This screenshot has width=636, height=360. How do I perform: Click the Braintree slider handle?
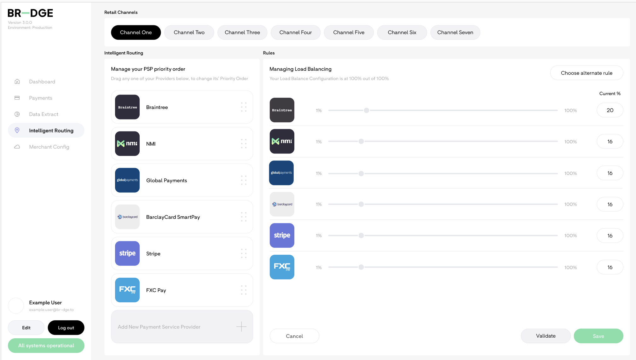(367, 110)
